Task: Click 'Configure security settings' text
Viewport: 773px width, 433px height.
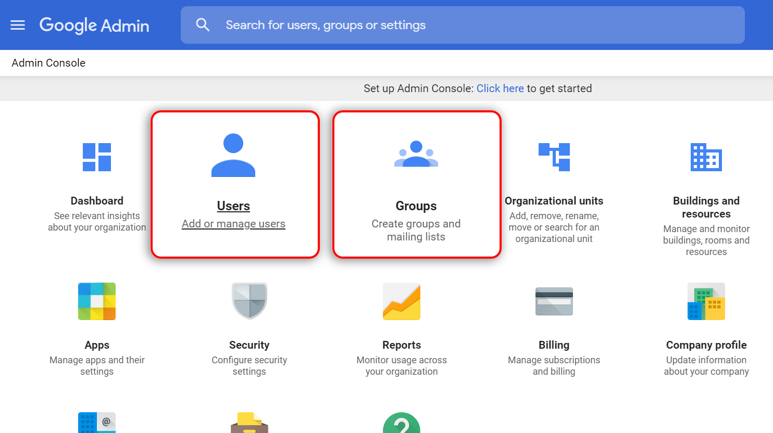Action: point(250,366)
